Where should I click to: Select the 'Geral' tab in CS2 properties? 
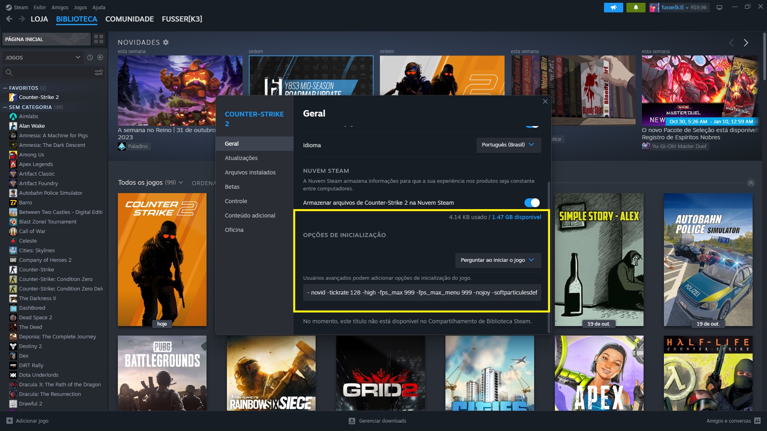point(232,143)
